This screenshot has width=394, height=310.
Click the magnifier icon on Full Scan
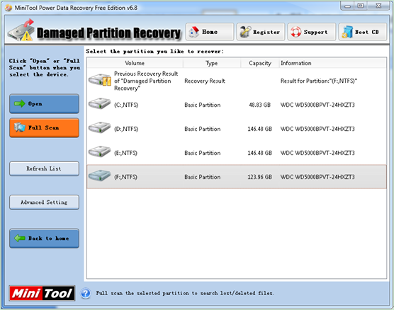pyautogui.click(x=20, y=127)
